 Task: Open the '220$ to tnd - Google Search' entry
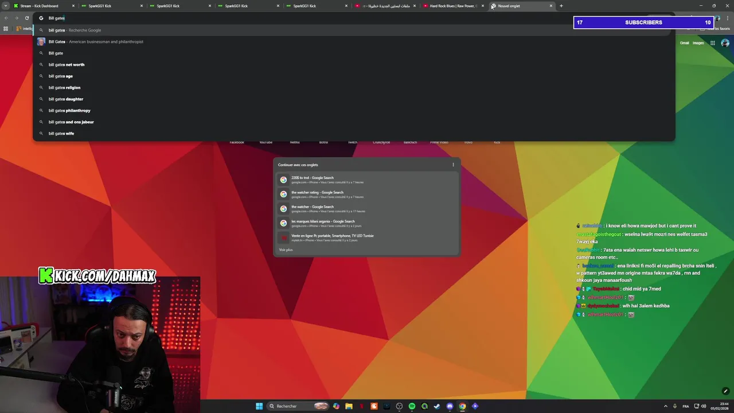(366, 180)
